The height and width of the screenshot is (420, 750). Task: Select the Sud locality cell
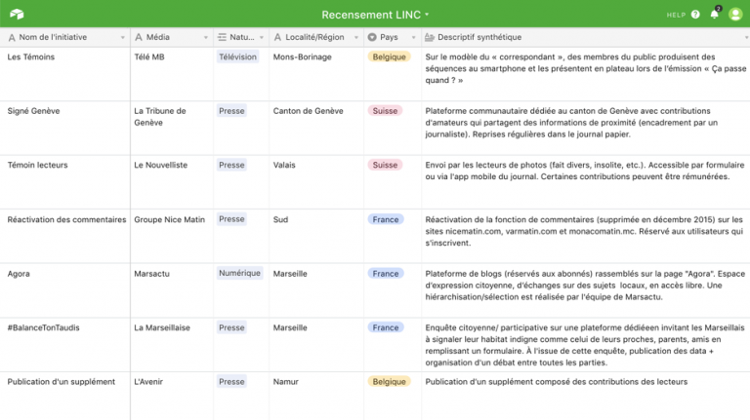316,236
